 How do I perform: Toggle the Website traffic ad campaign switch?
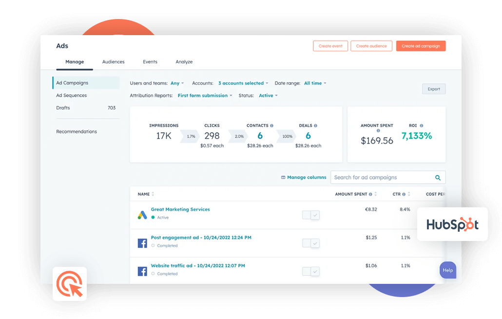(310, 272)
